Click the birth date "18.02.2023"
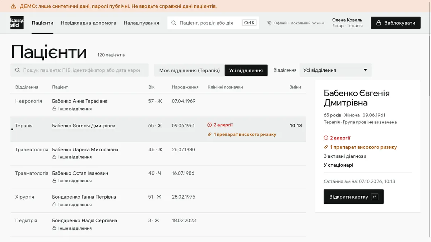This screenshot has height=242, width=431. tap(184, 220)
